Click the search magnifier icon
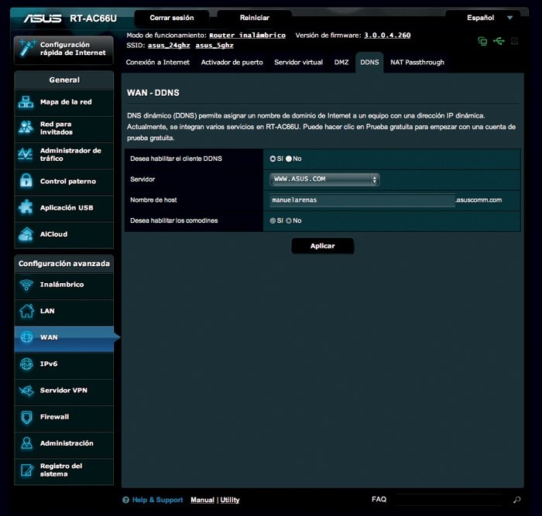 point(516,500)
